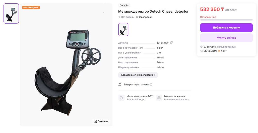Click the brand catalog tag icon
The height and width of the screenshot is (133, 258).
122,98
